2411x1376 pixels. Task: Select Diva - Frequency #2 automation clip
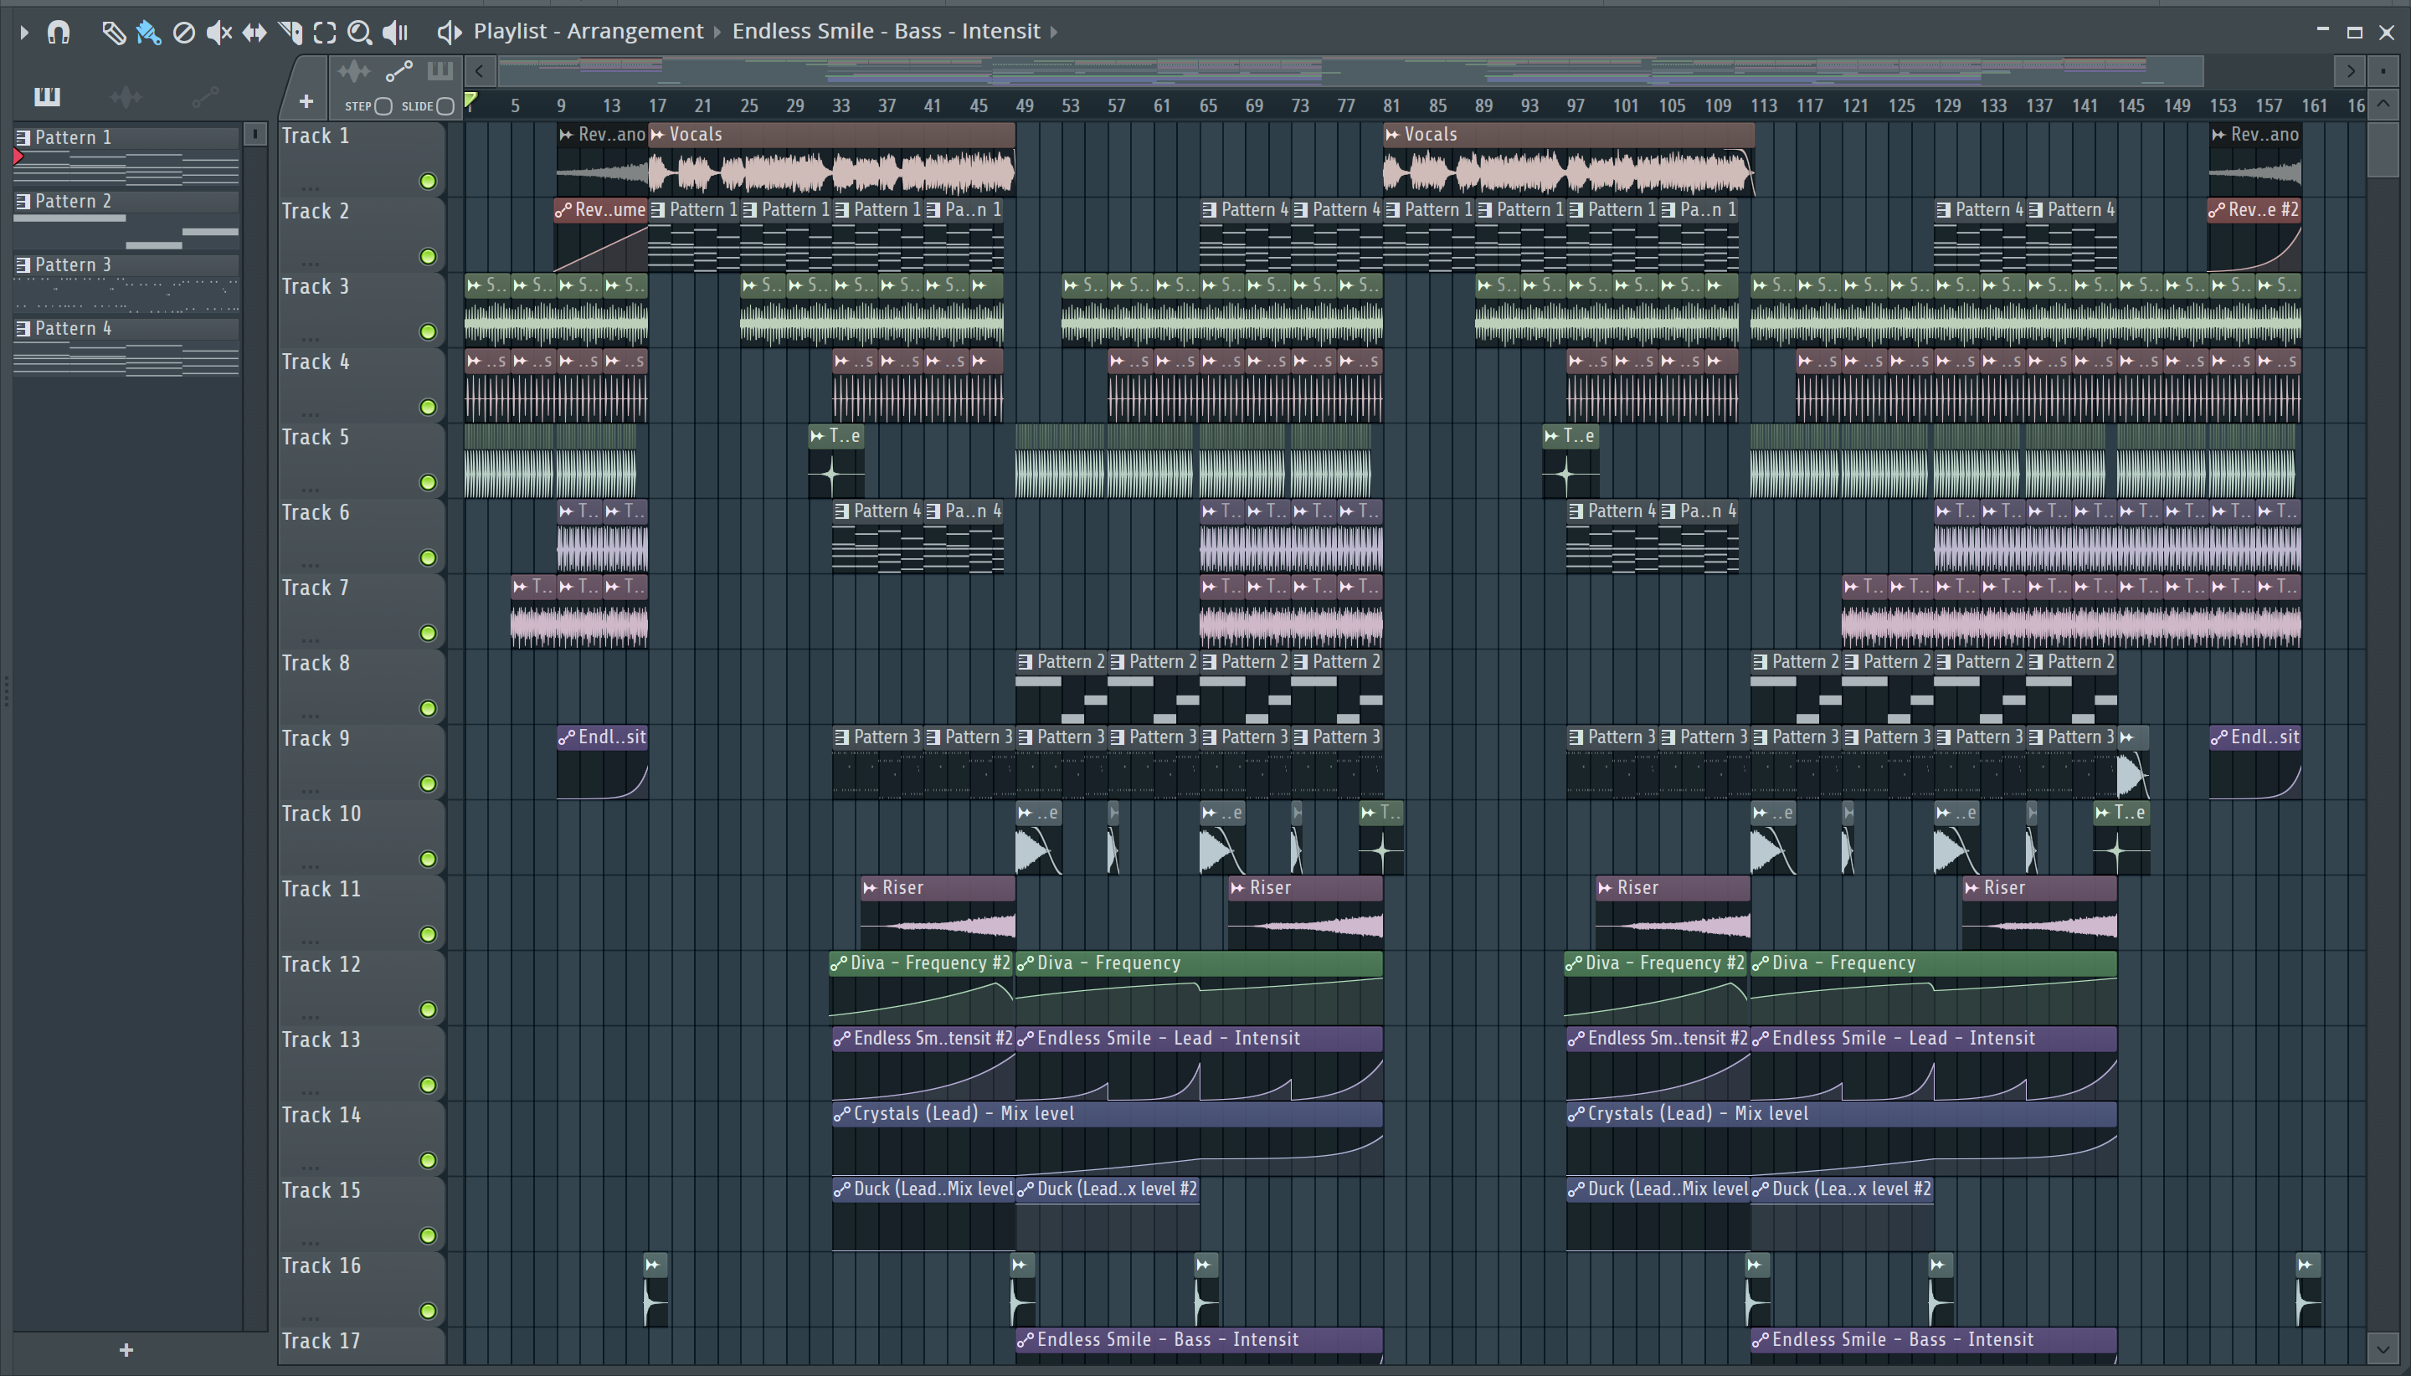click(x=922, y=988)
